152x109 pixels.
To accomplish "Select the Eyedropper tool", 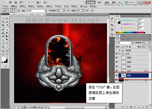I will (x=7, y=25).
